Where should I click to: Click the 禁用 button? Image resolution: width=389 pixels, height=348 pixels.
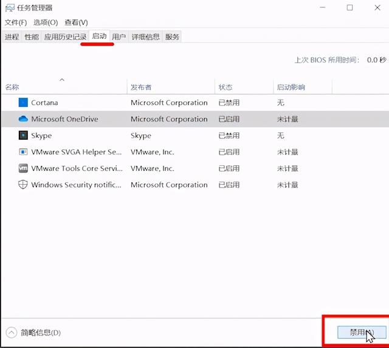(362, 332)
